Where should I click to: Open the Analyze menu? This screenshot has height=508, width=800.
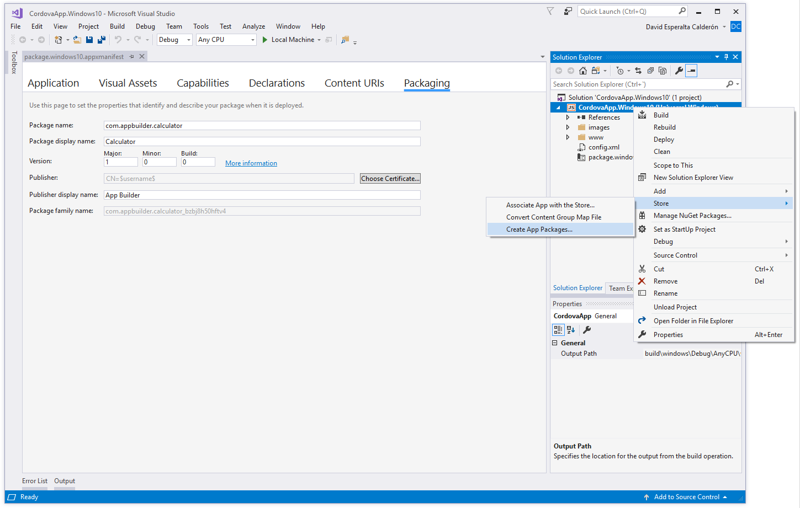253,26
